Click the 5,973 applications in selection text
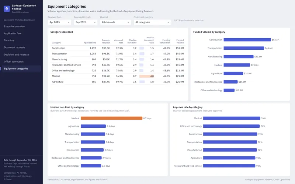295x184 pixels. point(189,21)
